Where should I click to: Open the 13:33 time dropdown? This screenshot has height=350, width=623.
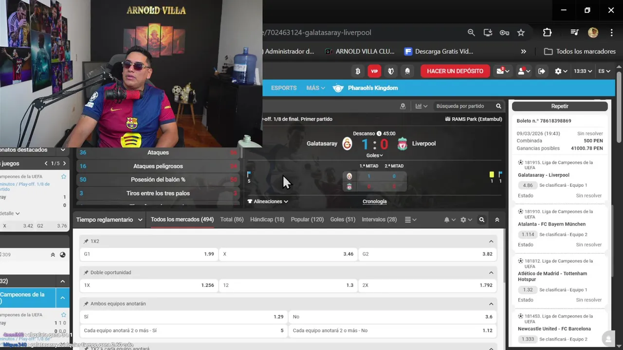tap(583, 71)
